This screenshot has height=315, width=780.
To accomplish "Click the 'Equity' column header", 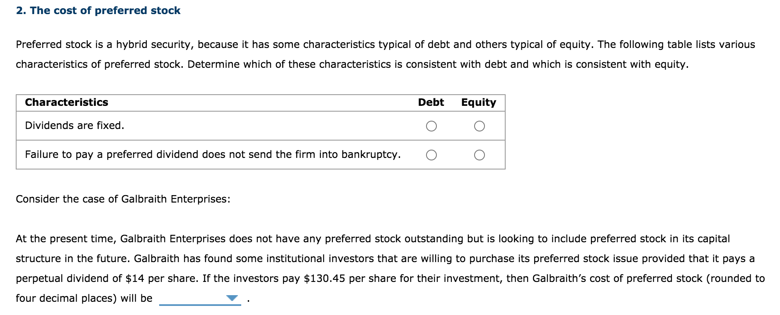I will coord(478,102).
